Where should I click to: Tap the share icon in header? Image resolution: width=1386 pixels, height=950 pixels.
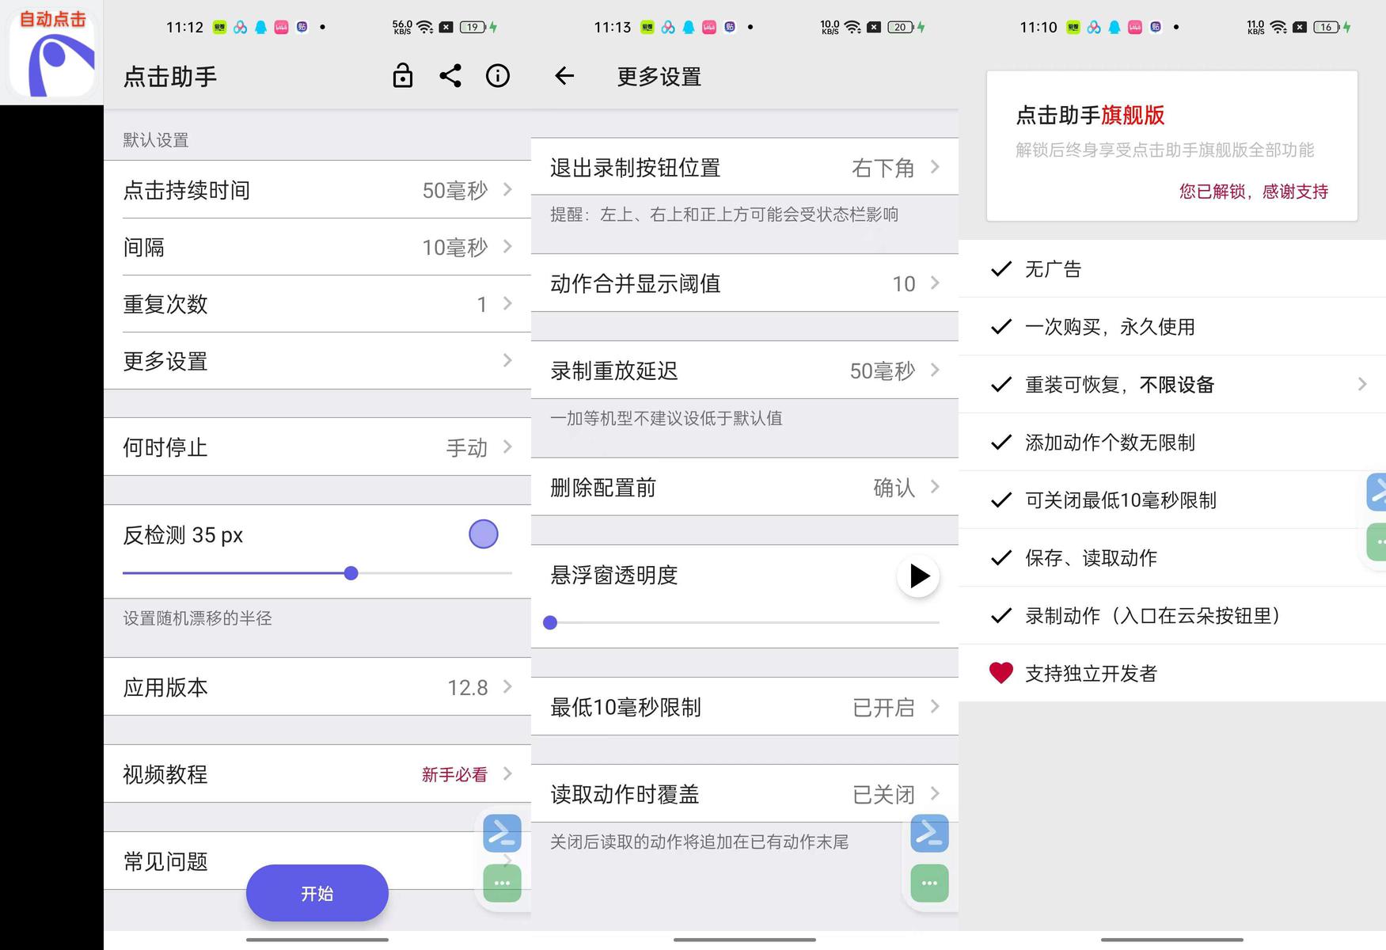pos(450,76)
